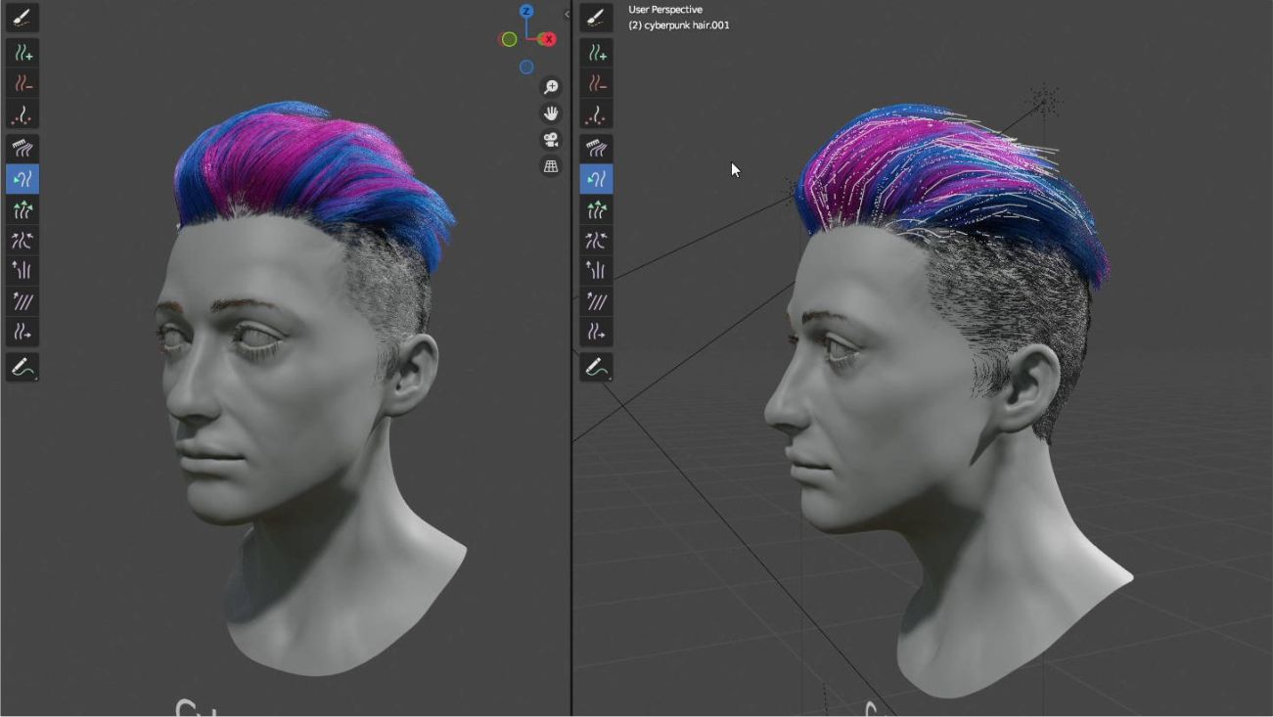The image size is (1273, 717).
Task: Select Density tool in the axis-gizmo viewport
Action: pyautogui.click(x=23, y=113)
